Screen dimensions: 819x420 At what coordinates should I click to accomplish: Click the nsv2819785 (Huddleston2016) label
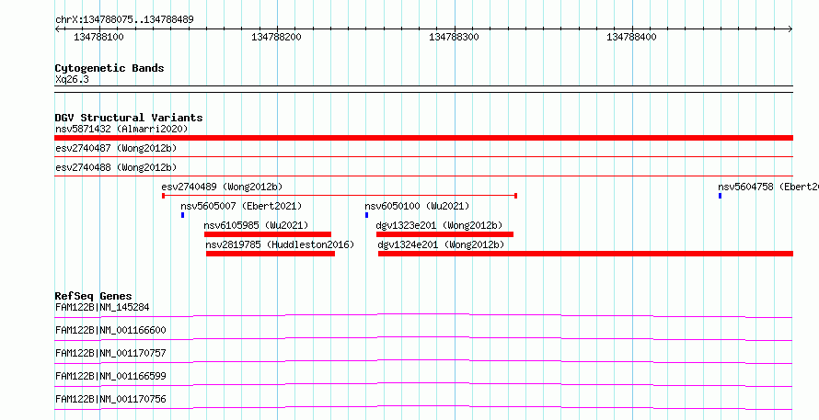click(280, 244)
